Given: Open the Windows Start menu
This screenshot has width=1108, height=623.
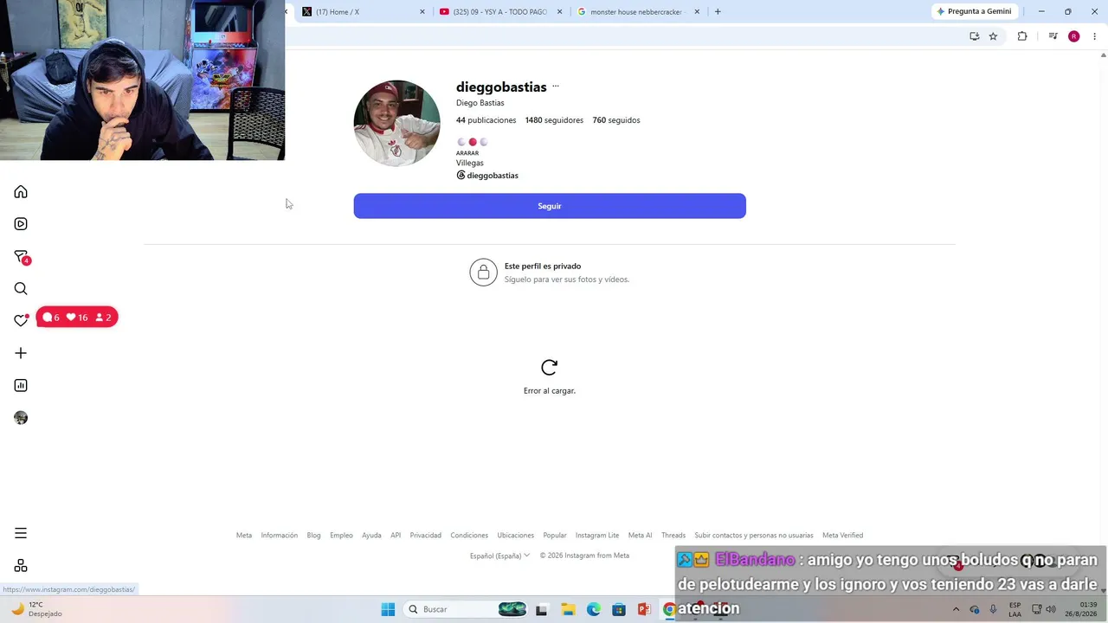Looking at the screenshot, I should [388, 609].
